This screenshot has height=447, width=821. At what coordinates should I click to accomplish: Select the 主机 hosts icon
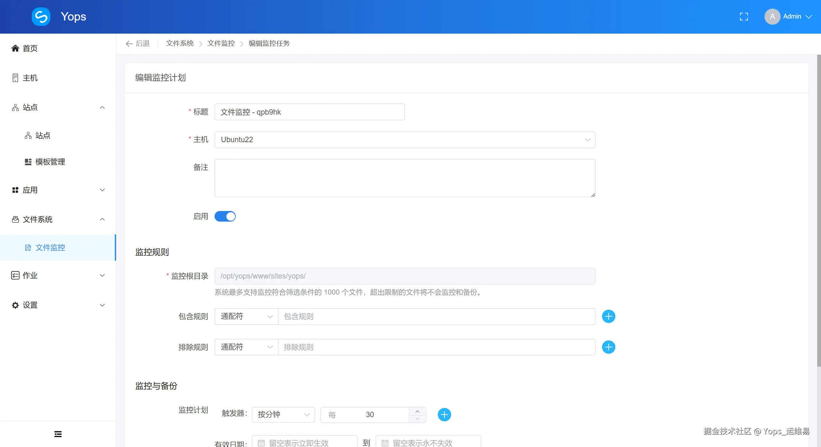15,77
